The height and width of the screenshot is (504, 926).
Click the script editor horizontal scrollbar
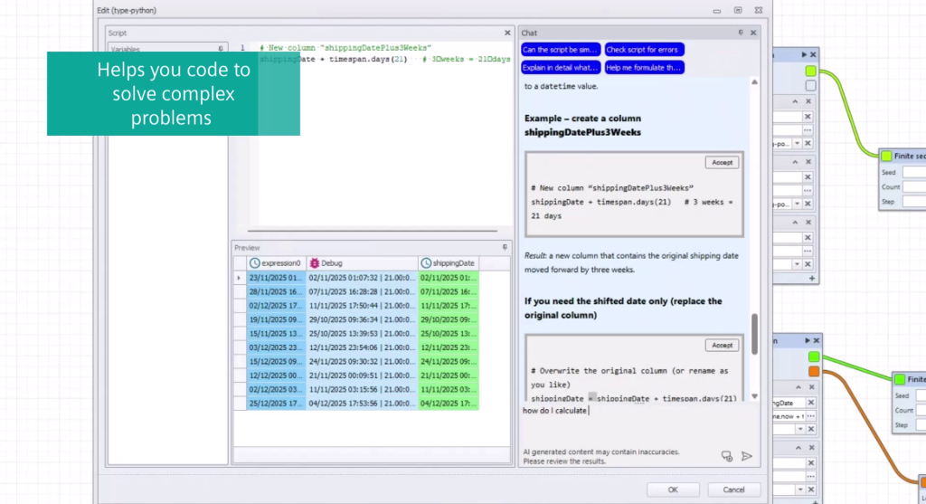372,231
